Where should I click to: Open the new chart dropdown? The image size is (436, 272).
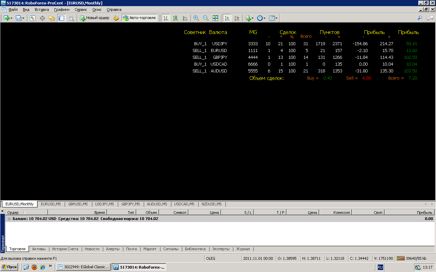tap(8, 18)
